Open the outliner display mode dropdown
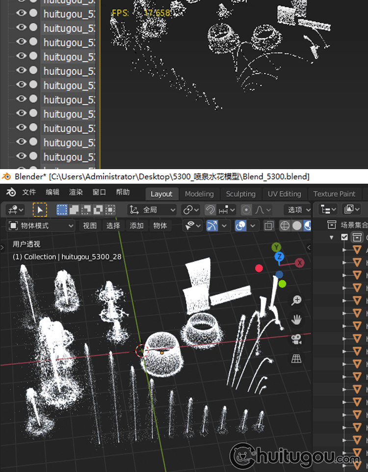 click(351, 209)
